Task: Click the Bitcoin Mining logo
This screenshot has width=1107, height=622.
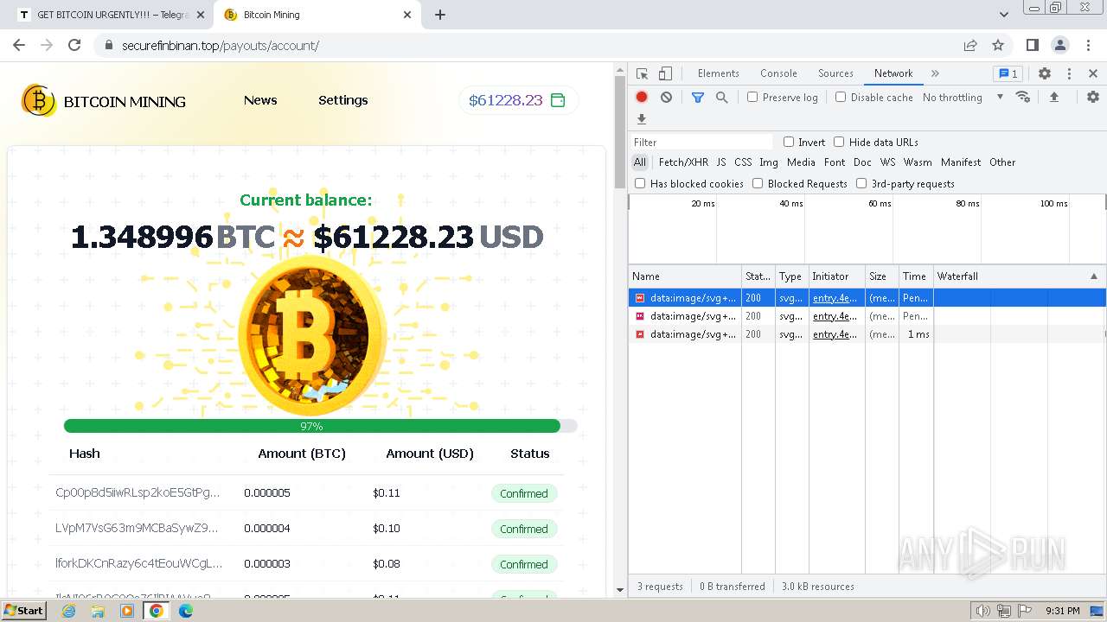Action: point(104,101)
